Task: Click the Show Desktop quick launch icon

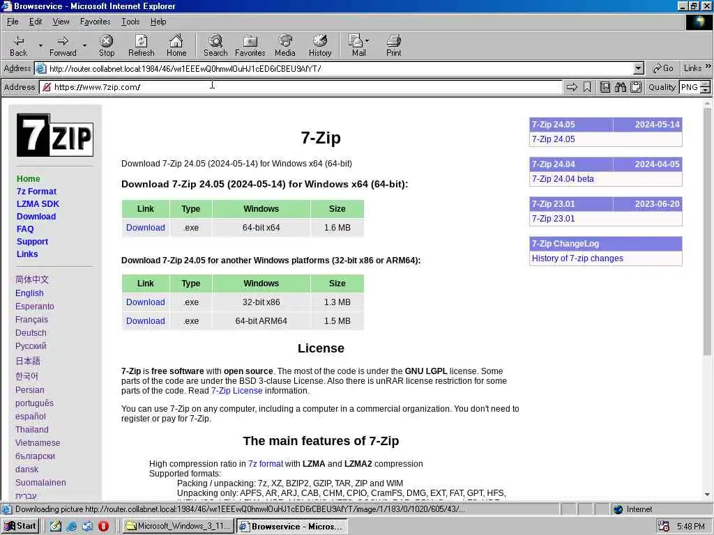Action: point(56,526)
